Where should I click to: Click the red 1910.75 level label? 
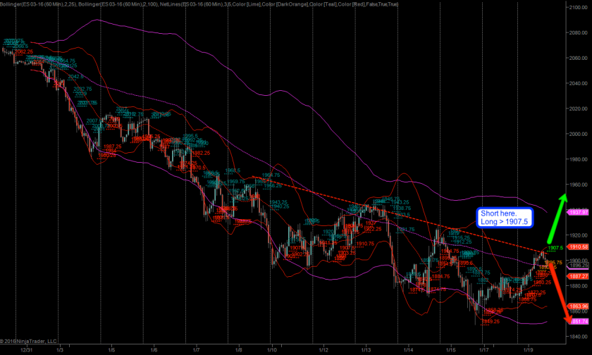[365, 244]
